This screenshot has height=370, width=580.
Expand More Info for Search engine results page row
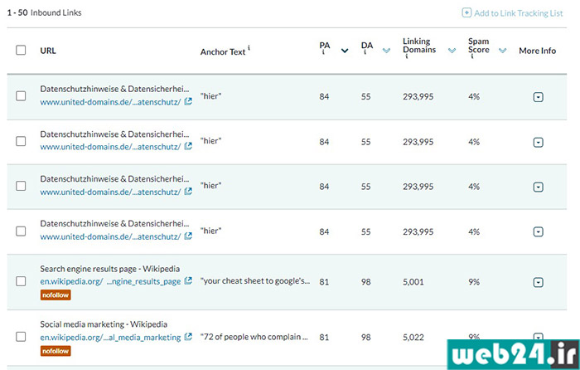[x=539, y=283]
